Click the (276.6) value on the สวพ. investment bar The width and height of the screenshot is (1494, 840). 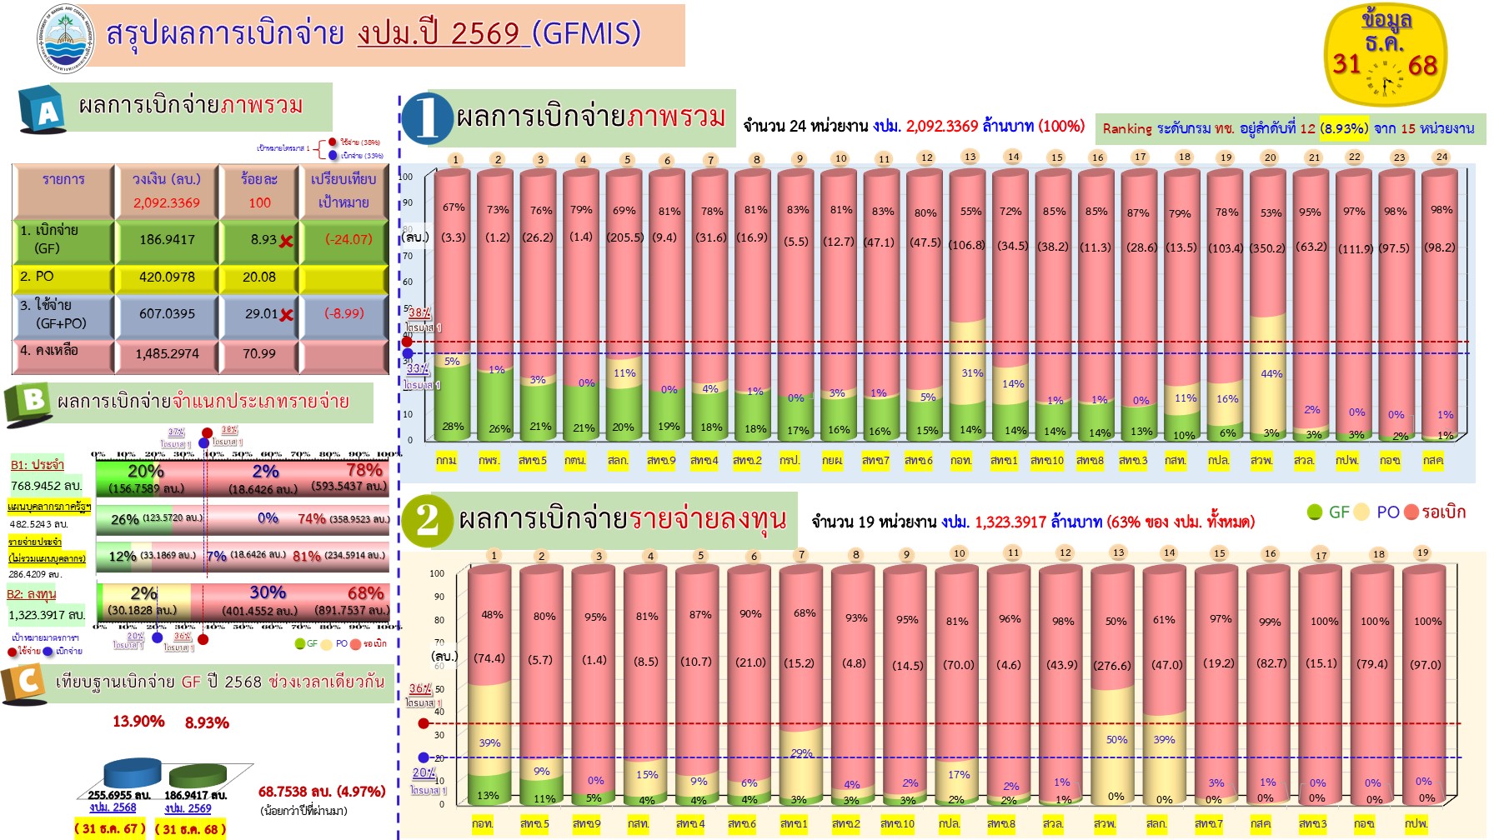1112,666
